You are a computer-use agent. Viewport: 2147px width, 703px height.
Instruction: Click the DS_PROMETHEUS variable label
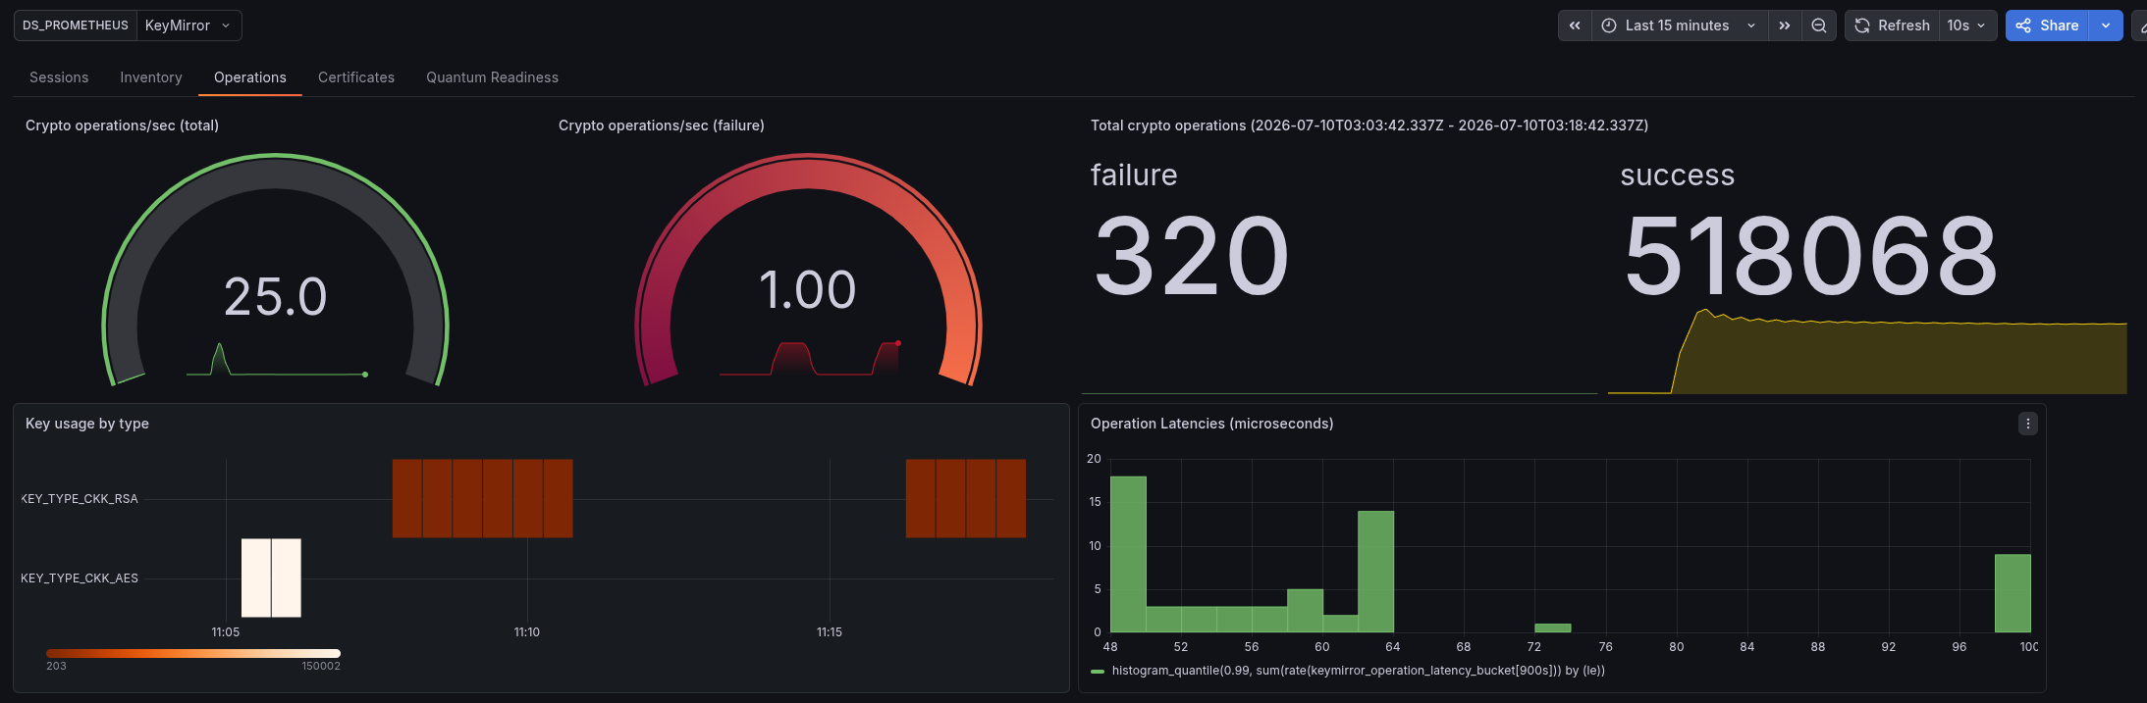click(76, 25)
